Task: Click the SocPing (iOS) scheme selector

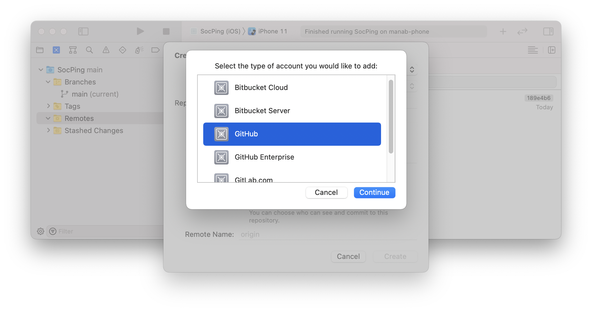Action: click(216, 31)
